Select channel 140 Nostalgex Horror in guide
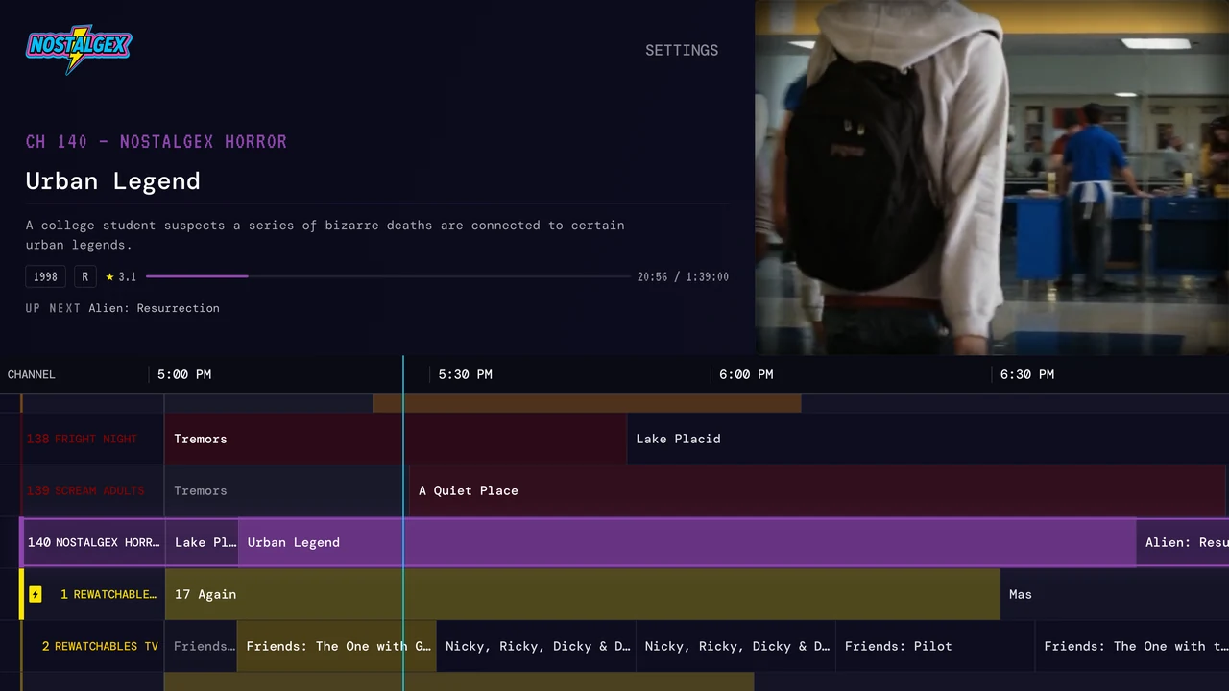1229x691 pixels. coord(93,542)
